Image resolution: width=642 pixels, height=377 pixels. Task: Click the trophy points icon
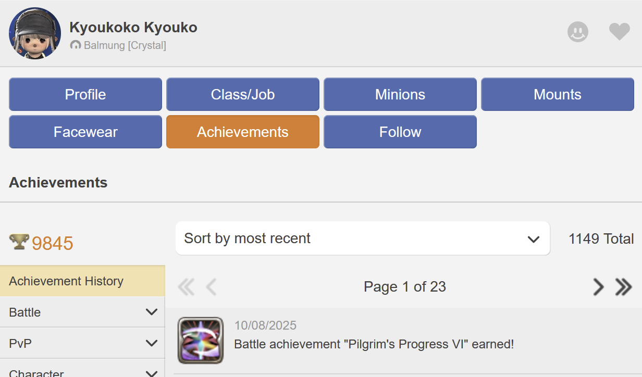pyautogui.click(x=19, y=242)
